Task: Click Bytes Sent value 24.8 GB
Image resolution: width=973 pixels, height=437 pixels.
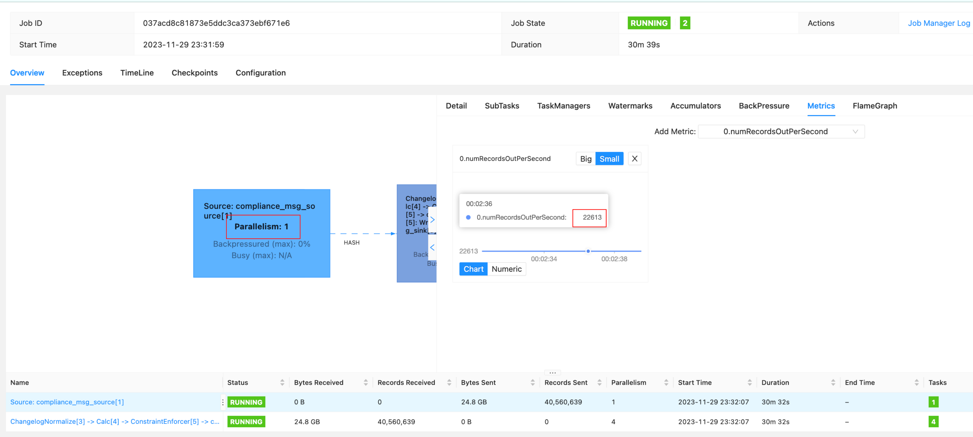Action: pyautogui.click(x=474, y=402)
